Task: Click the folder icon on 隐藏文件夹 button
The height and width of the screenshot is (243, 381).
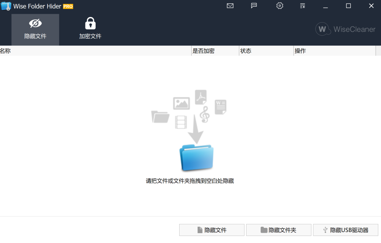Action: tap(264, 230)
